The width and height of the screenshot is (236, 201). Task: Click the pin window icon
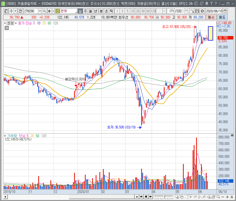207,3
